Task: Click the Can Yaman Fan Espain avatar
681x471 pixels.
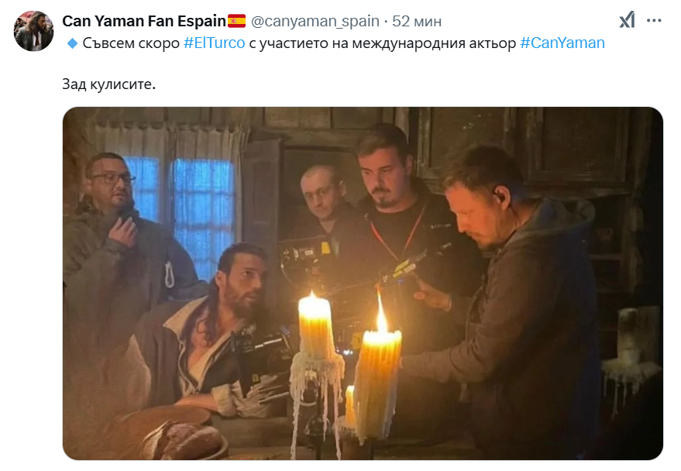Action: (x=33, y=31)
